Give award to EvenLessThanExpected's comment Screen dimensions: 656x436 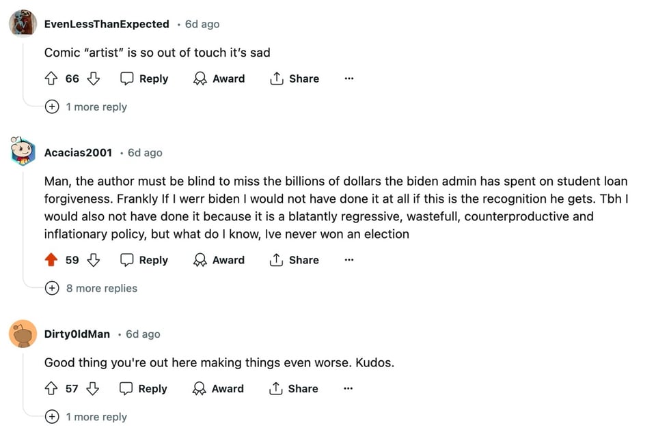point(219,78)
